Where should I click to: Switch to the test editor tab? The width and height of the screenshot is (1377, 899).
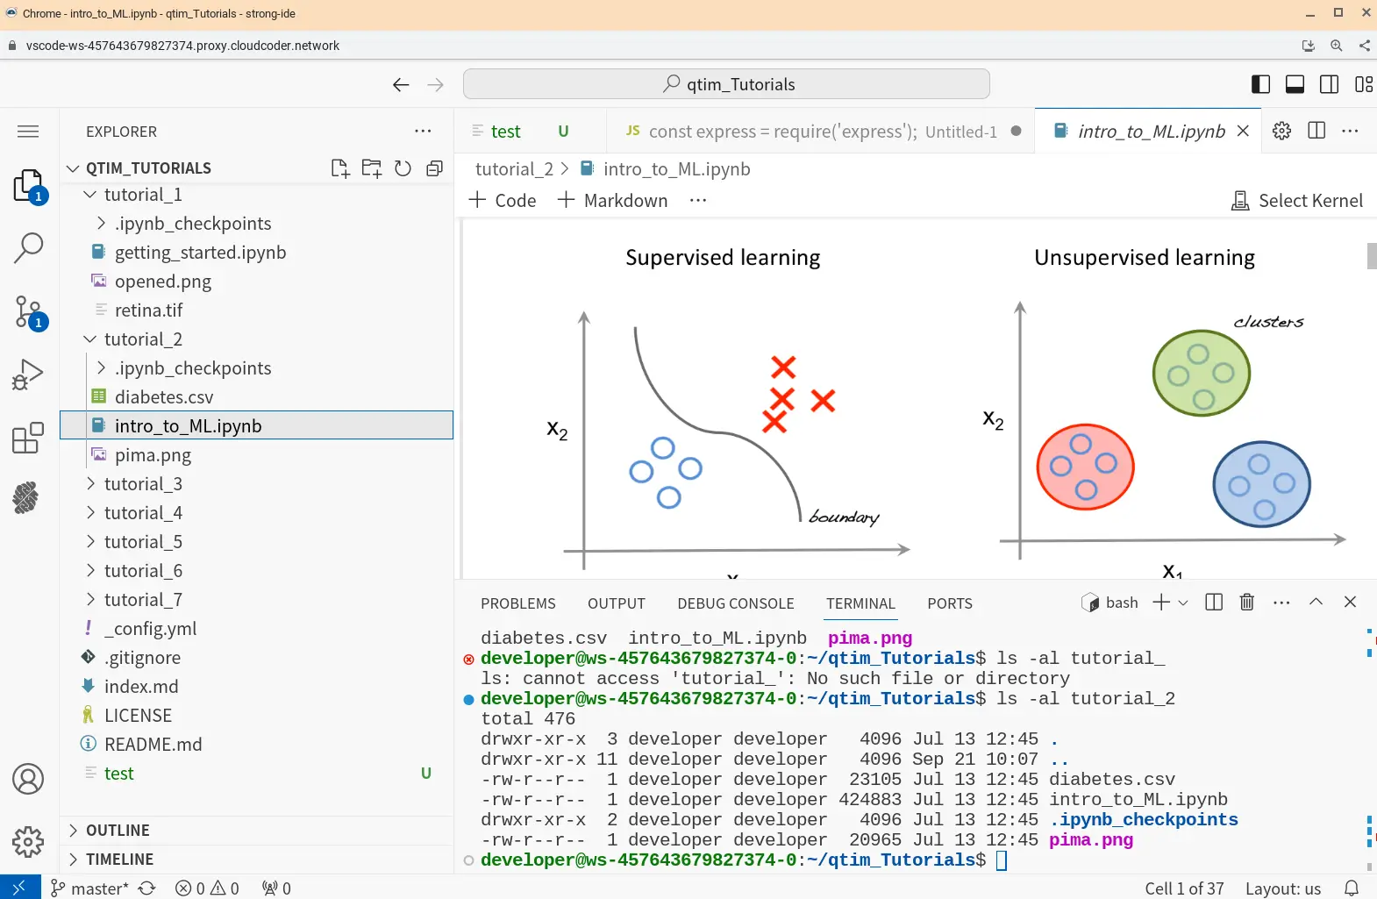click(505, 132)
